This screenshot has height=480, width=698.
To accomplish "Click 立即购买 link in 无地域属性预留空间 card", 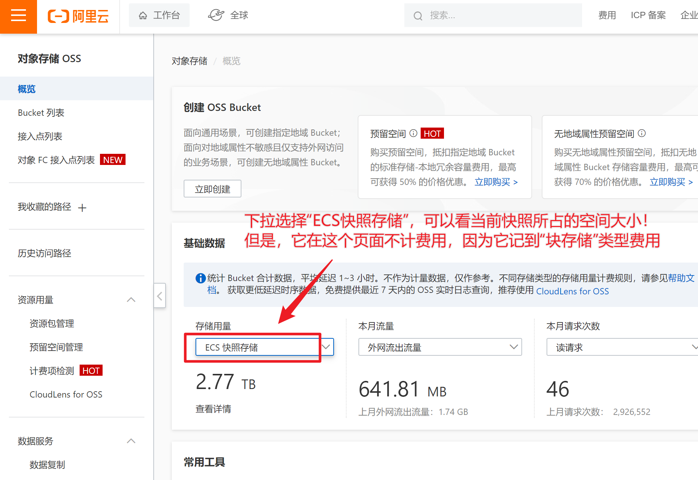I will tap(671, 182).
